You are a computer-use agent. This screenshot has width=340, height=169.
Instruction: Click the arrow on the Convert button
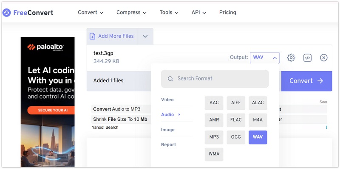point(320,81)
